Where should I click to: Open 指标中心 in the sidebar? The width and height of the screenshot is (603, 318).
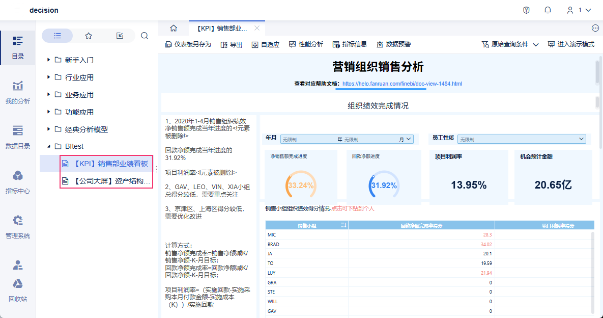(18, 182)
